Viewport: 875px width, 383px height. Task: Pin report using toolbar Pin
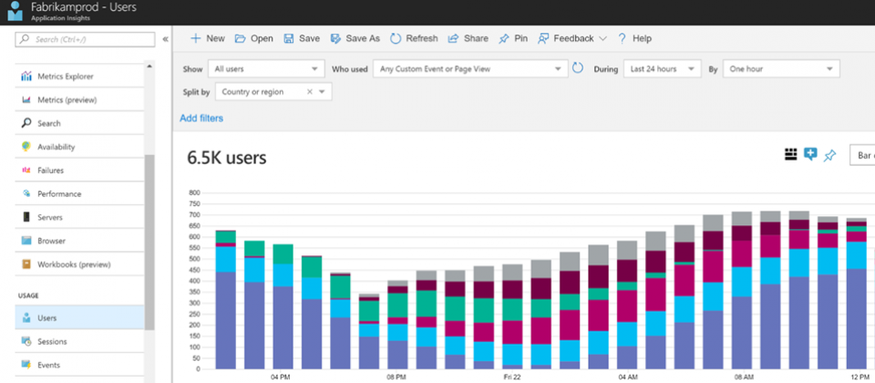click(513, 38)
